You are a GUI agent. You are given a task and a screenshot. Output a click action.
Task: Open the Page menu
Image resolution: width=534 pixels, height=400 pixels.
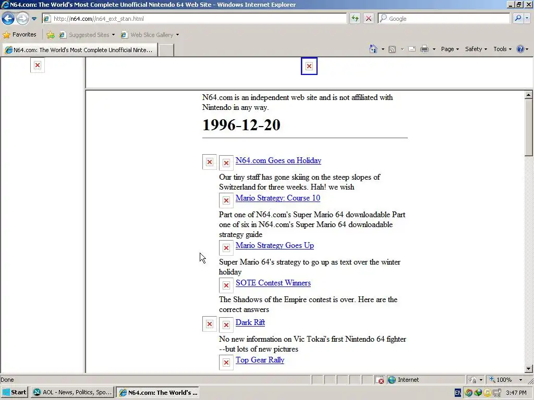450,49
